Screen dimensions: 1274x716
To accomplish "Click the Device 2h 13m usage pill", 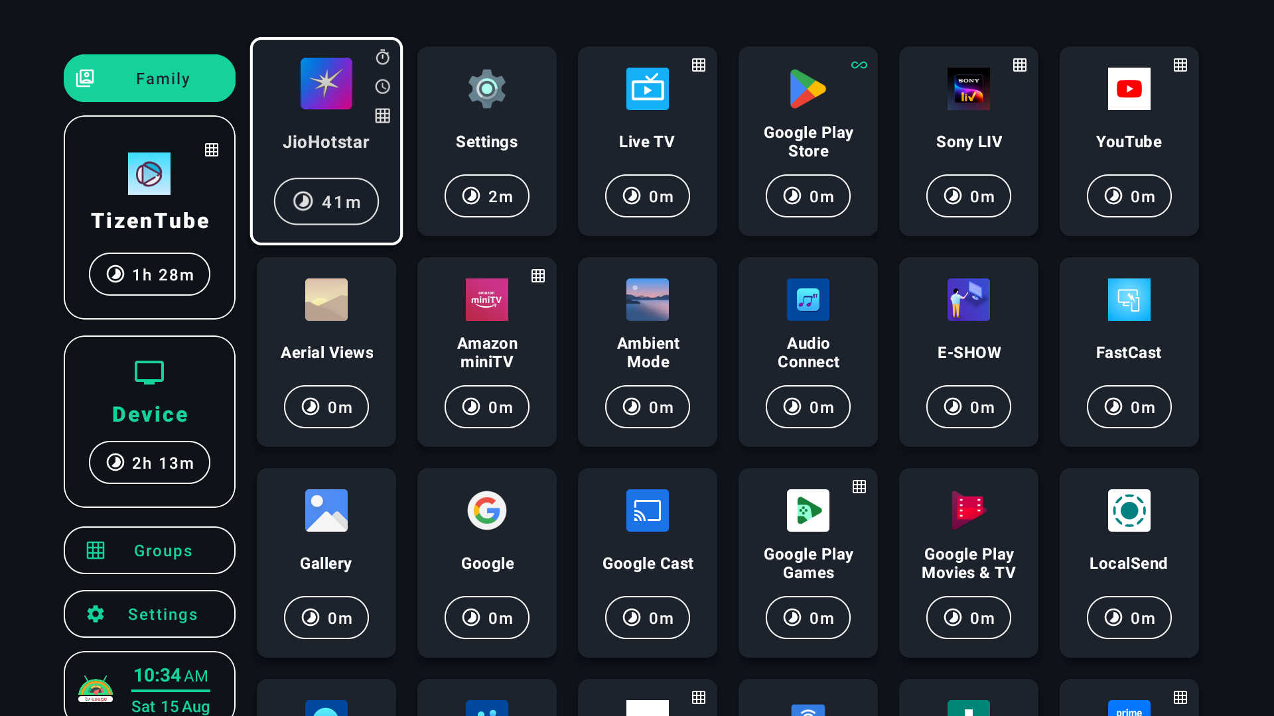I will coord(149,463).
